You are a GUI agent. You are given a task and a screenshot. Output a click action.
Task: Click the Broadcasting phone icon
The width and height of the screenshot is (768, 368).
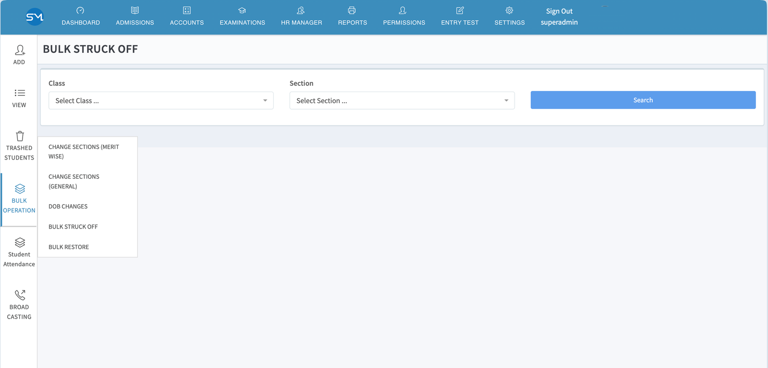[x=20, y=295]
